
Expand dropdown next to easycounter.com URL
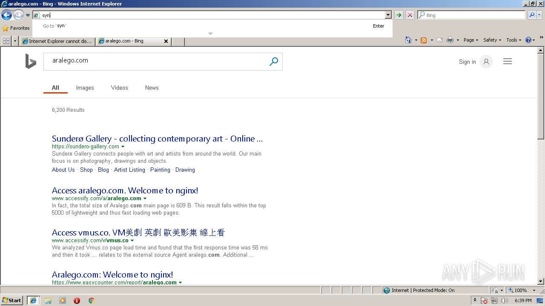pos(180,283)
